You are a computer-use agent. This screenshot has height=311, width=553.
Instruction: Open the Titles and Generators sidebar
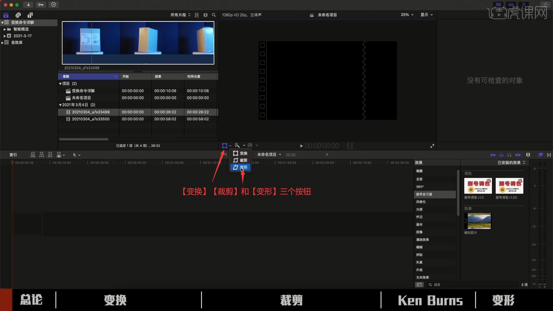(30, 15)
